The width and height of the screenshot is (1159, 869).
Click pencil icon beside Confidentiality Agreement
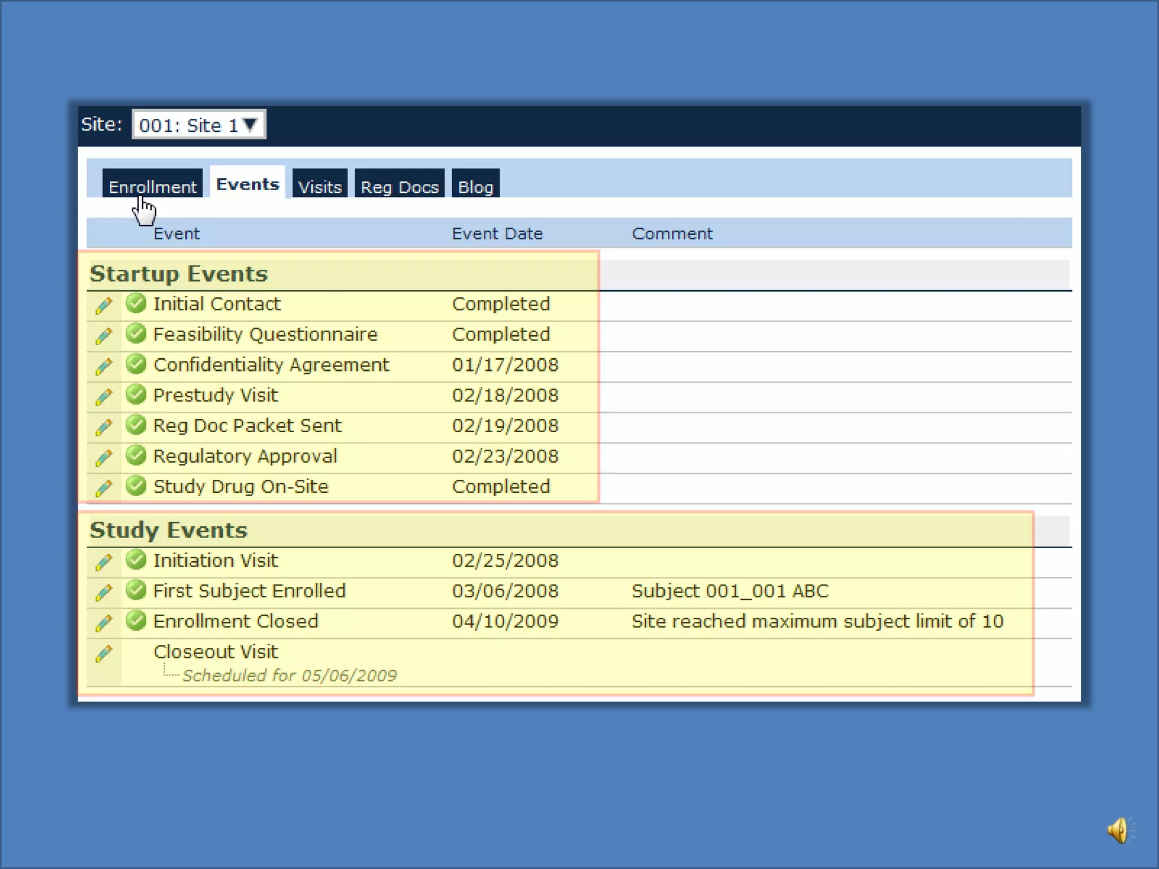click(x=104, y=366)
